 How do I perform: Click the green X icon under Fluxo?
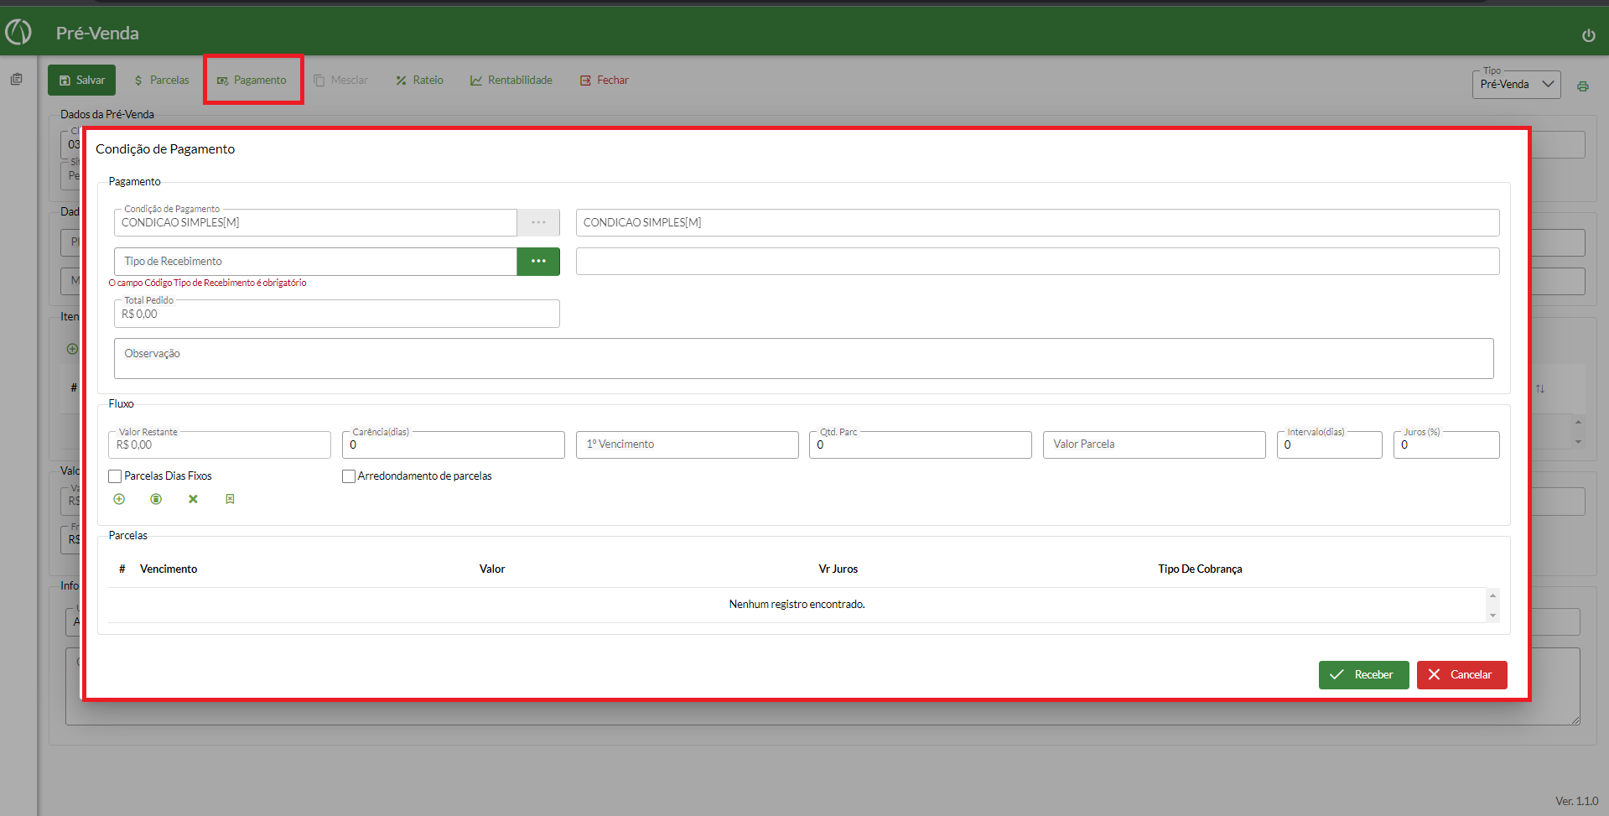pos(193,499)
